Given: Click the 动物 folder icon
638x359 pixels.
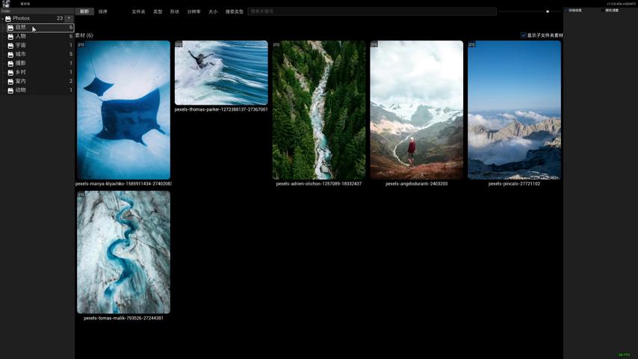Looking at the screenshot, I should 10,90.
